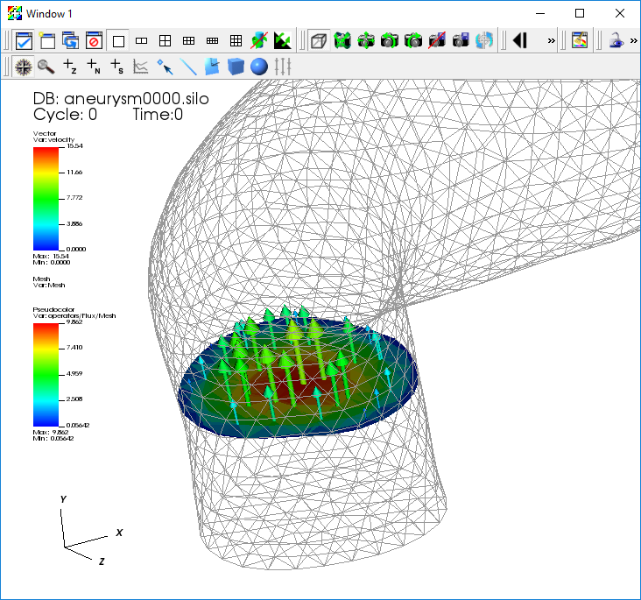Screen dimensions: 641x600
Task: Click the VisIt icon in the title bar
Action: [15, 13]
